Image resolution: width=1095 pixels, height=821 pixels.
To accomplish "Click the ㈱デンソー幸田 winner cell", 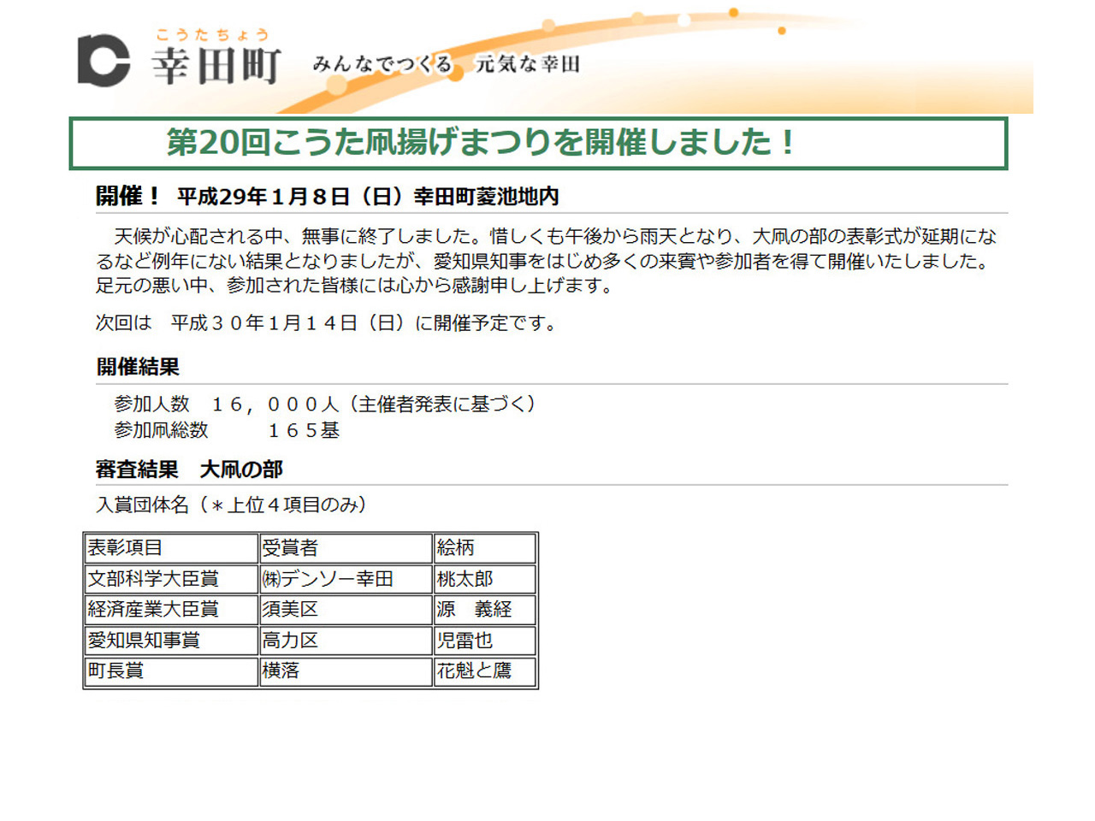I will point(345,579).
